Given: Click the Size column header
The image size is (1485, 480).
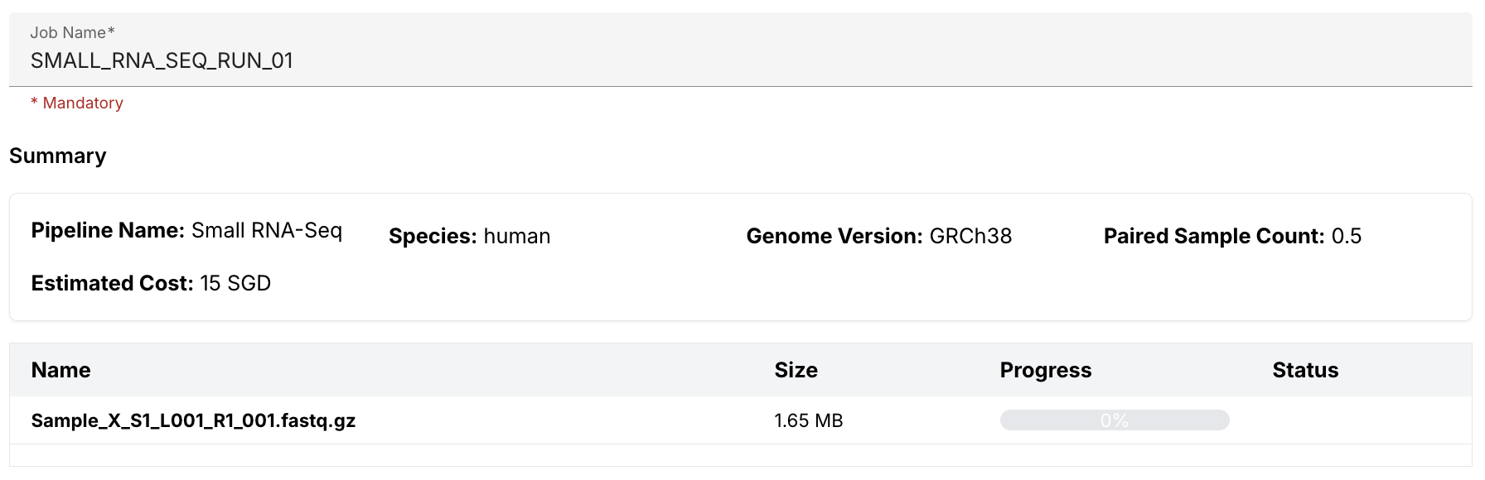Looking at the screenshot, I should [796, 370].
